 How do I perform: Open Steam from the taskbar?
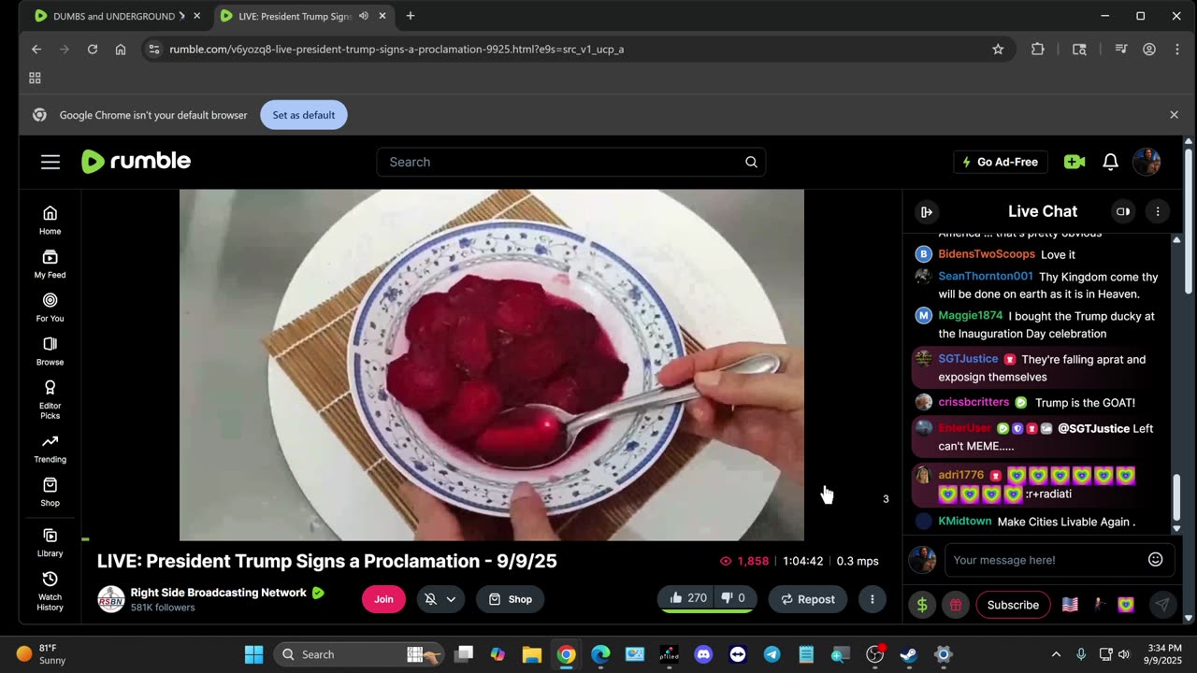[x=908, y=654]
